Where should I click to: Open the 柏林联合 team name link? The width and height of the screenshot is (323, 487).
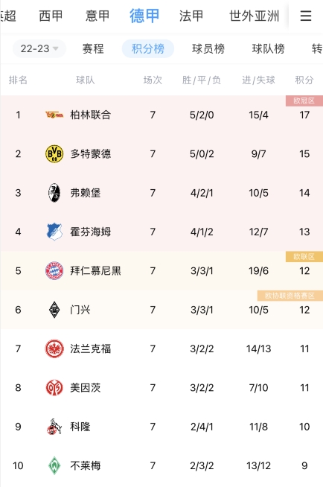(x=90, y=115)
